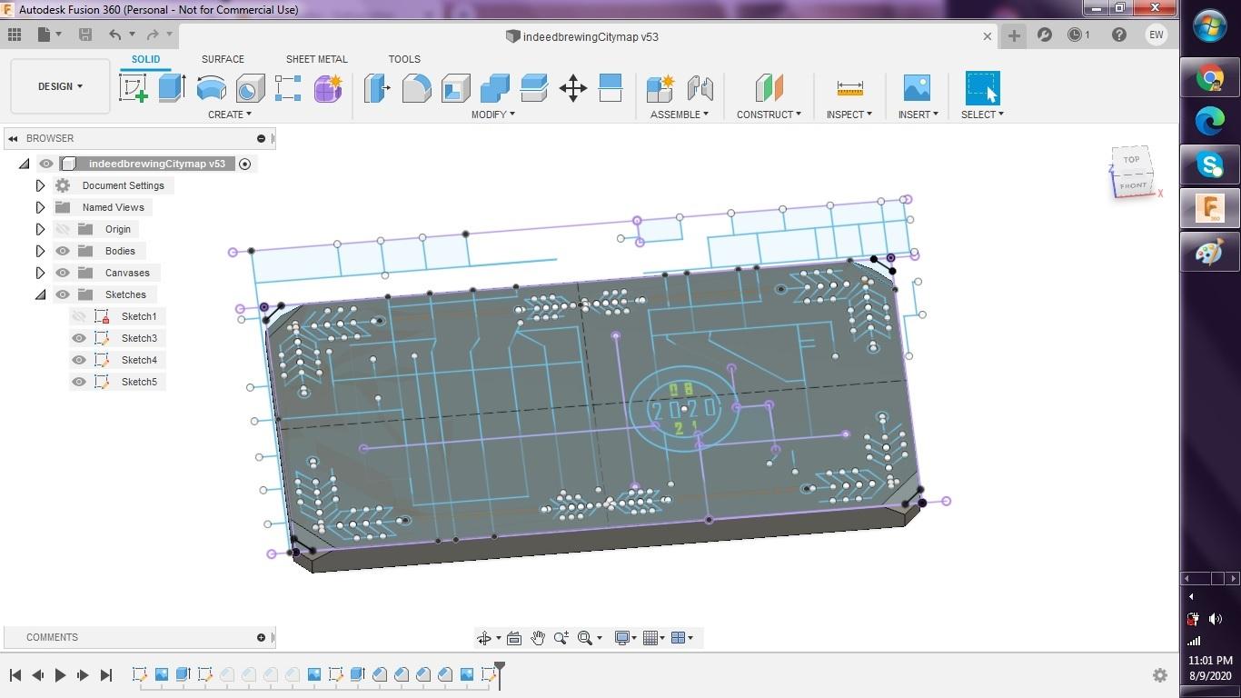The image size is (1241, 698).
Task: Select the Create Sketch tool
Action: click(134, 88)
